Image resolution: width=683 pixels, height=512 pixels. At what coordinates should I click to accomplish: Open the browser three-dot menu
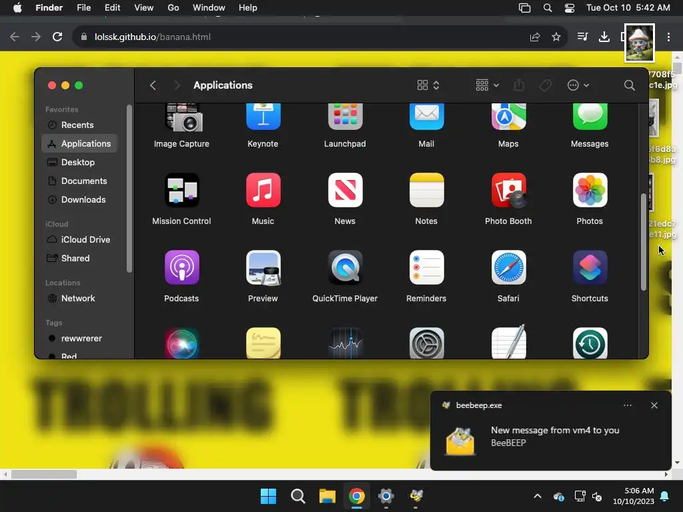click(x=668, y=37)
